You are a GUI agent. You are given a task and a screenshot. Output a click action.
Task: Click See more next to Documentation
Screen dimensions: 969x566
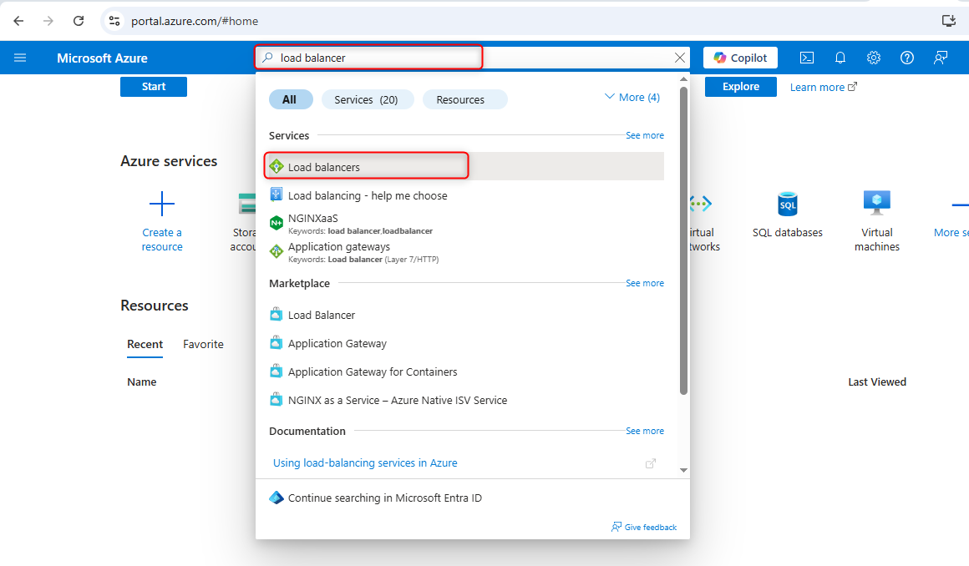pyautogui.click(x=645, y=431)
